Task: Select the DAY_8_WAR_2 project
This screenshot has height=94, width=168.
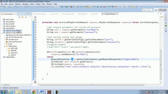Action: pyautogui.click(x=10, y=26)
